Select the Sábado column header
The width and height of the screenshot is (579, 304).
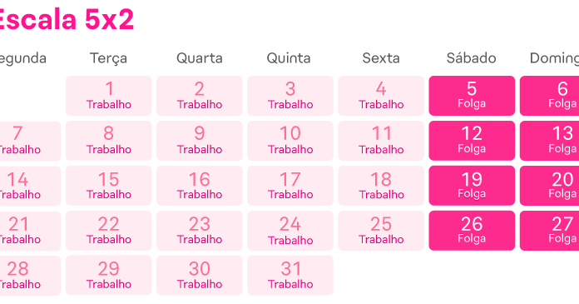(471, 57)
